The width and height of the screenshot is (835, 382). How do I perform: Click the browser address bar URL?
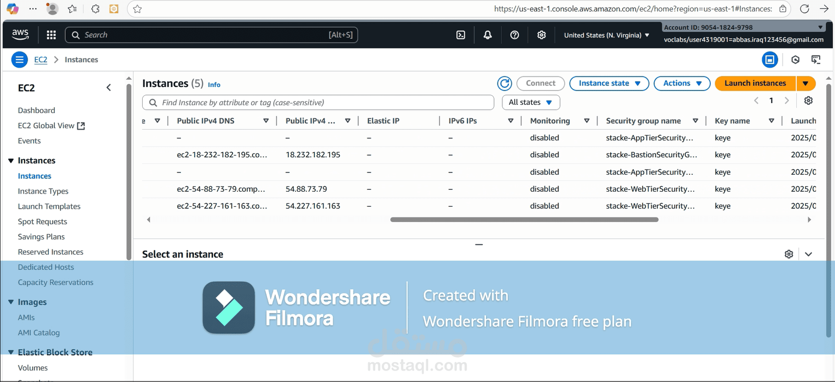pos(633,9)
